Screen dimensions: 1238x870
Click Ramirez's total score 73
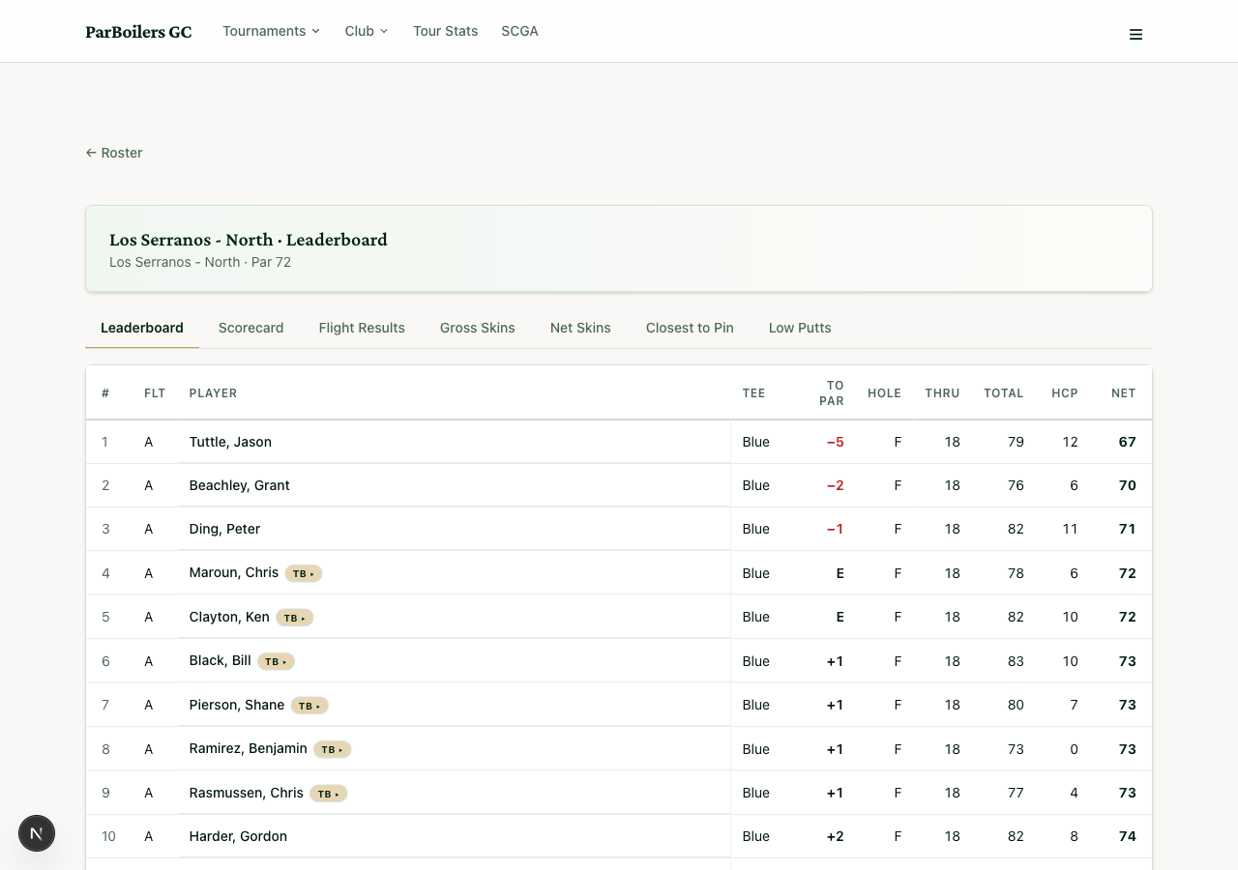coord(1016,749)
